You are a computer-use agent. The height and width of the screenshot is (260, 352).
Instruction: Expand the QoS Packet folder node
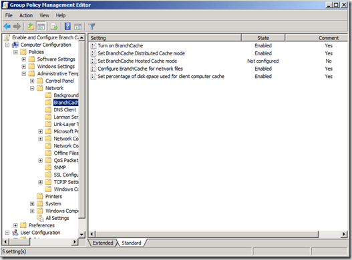[40, 161]
